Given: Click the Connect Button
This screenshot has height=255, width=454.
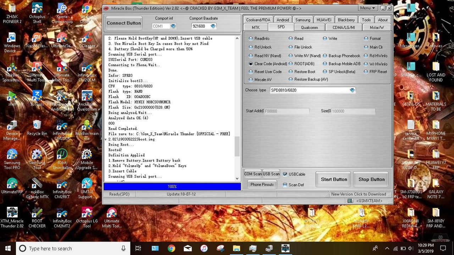Looking at the screenshot, I should (124, 23).
